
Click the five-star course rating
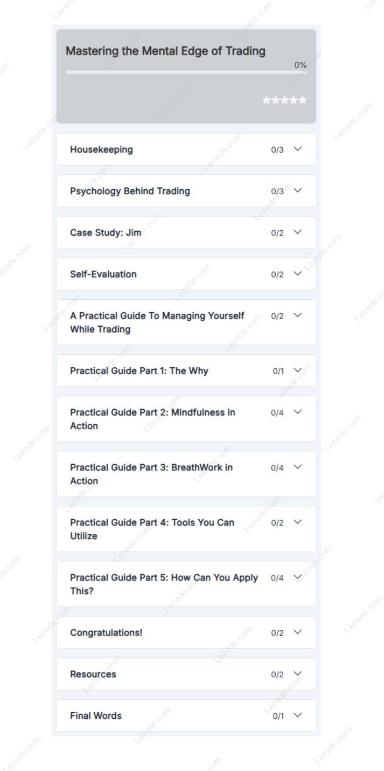click(284, 100)
